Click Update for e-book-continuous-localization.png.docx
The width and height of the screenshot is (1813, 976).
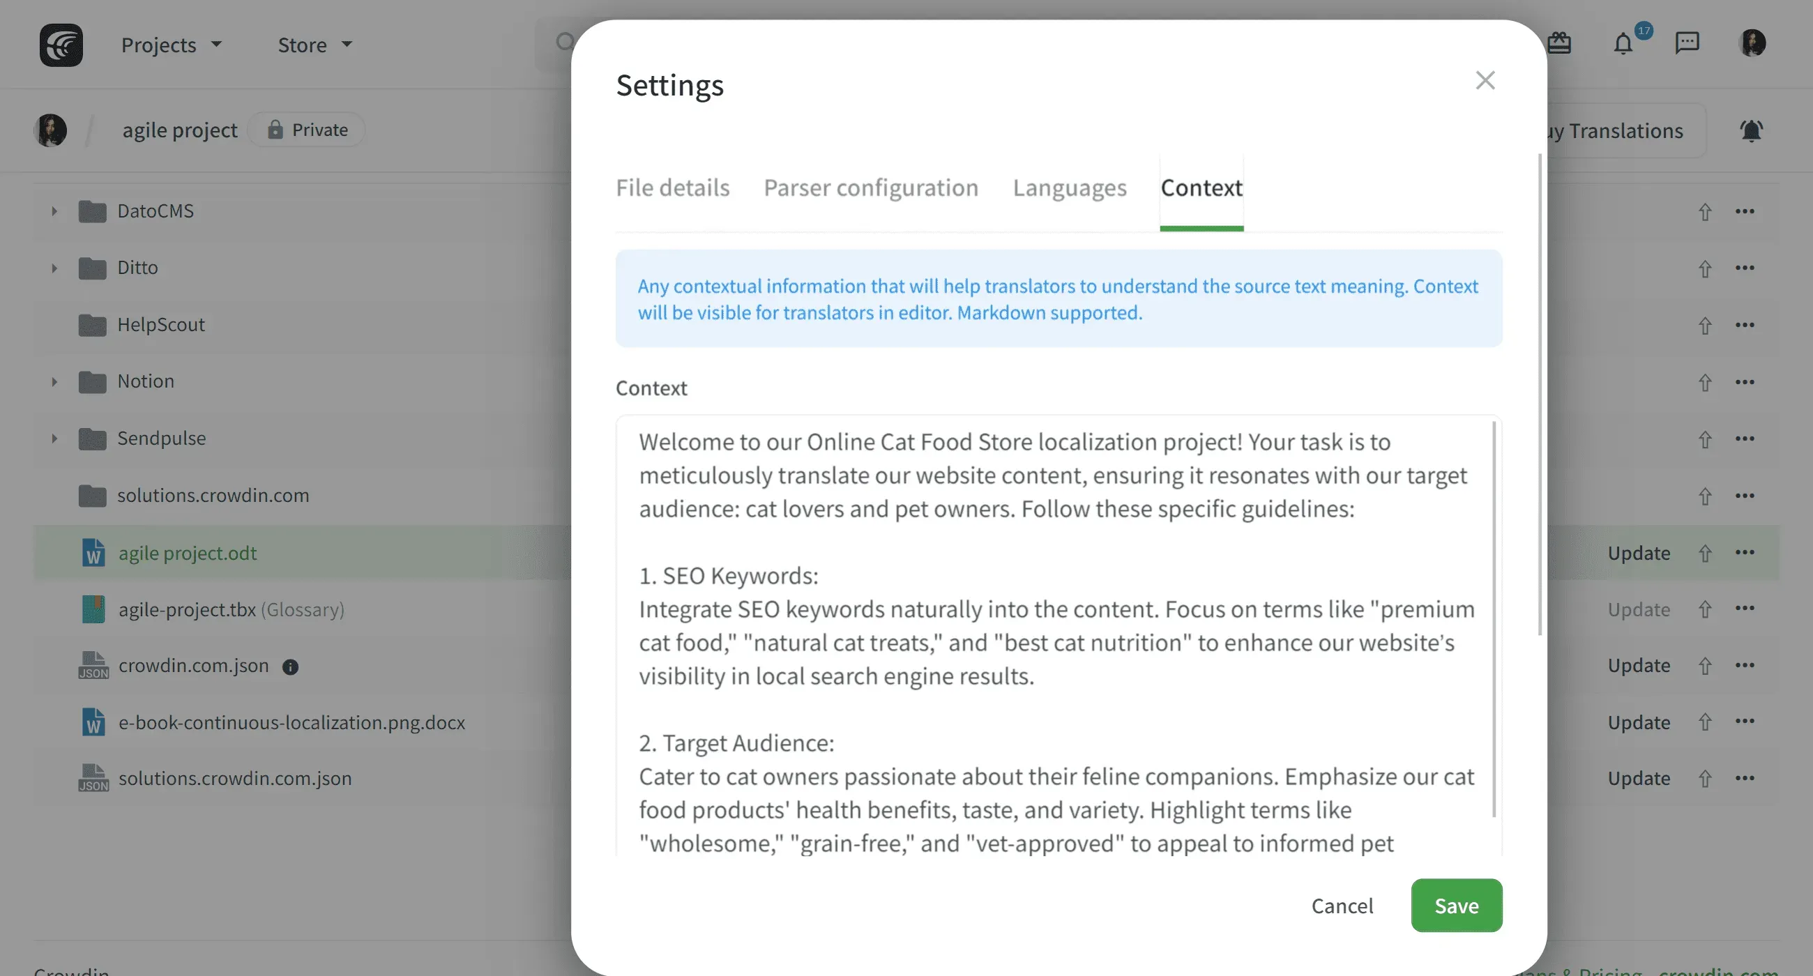click(x=1638, y=722)
